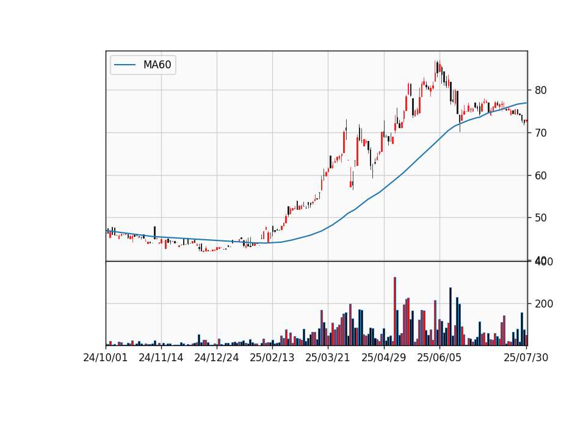The height and width of the screenshot is (421, 586).
Task: Click the MA60 legend label
Action: [x=157, y=65]
